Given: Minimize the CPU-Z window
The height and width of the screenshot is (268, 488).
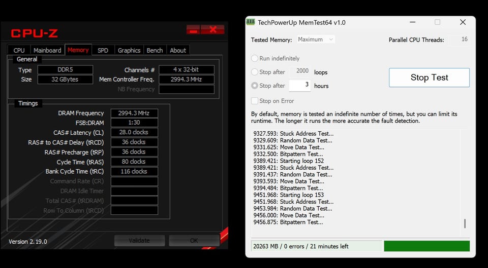Looking at the screenshot, I should click(193, 30).
